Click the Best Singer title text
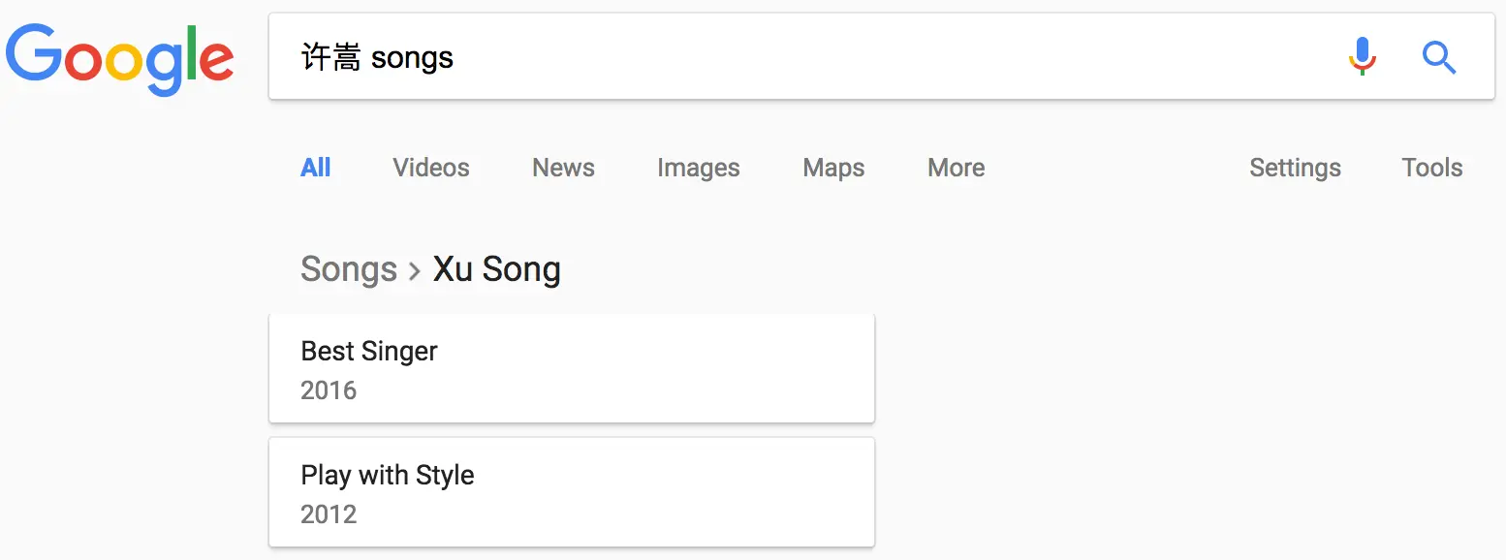Viewport: 1506px width, 560px height. 368,351
